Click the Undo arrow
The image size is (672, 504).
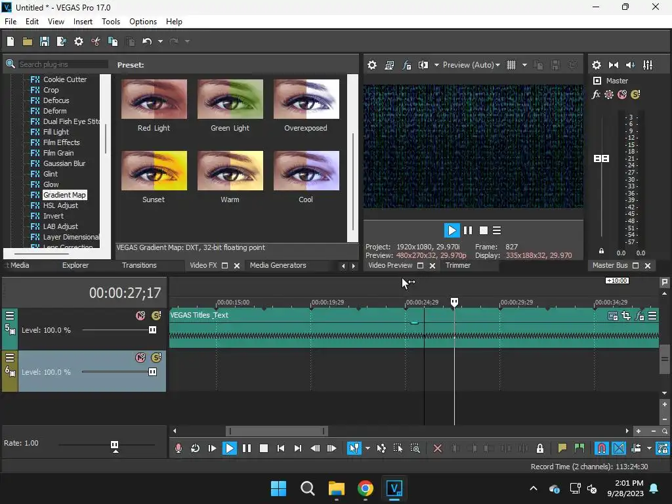pos(147,41)
